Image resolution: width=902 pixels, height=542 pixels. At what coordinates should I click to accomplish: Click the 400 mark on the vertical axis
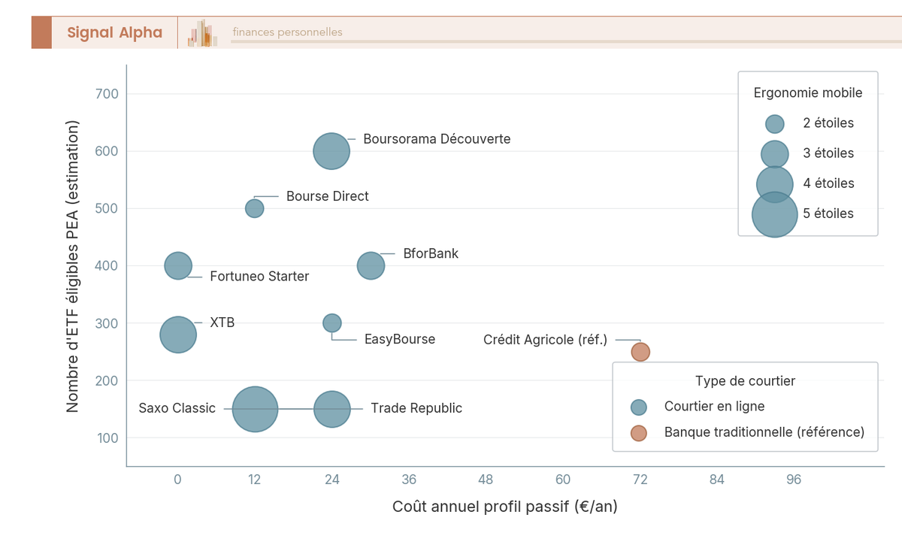107,265
